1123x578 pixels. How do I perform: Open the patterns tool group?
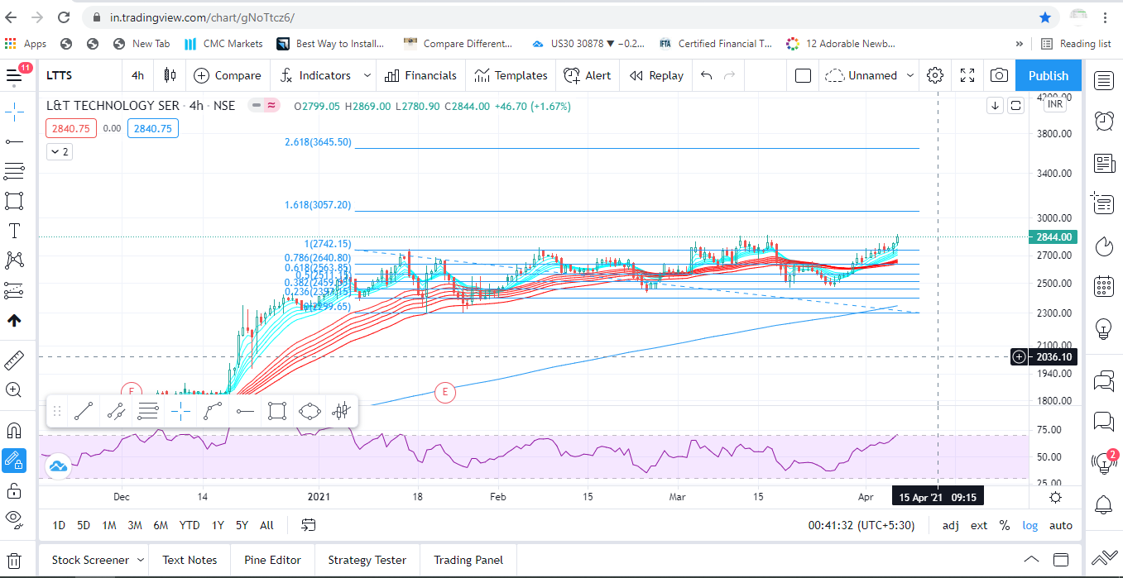(x=14, y=260)
